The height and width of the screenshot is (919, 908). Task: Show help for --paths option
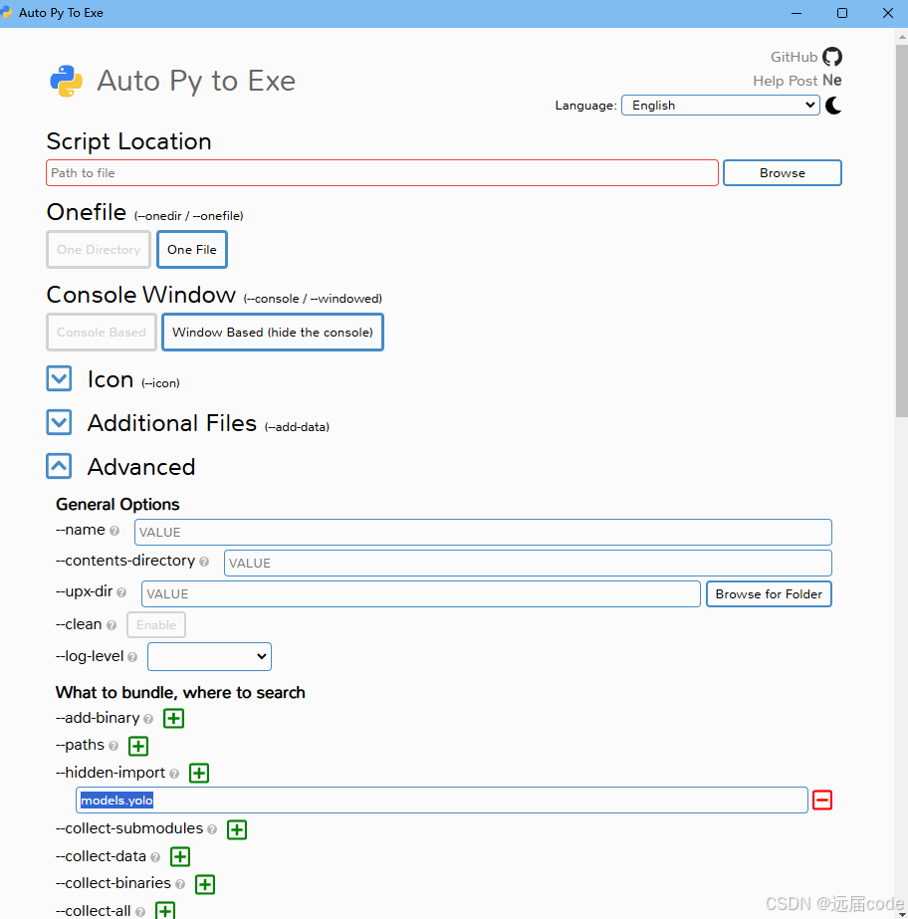tap(113, 746)
